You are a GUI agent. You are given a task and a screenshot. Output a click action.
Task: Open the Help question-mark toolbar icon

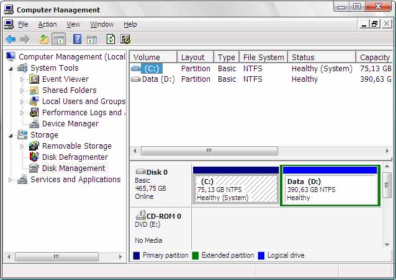77,39
